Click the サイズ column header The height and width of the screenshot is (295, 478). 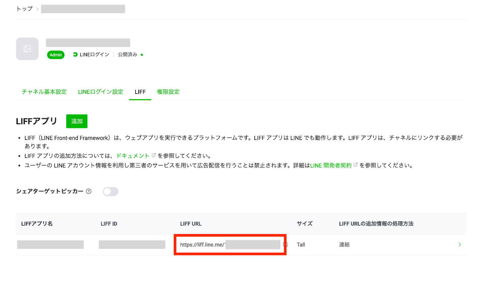(x=305, y=224)
